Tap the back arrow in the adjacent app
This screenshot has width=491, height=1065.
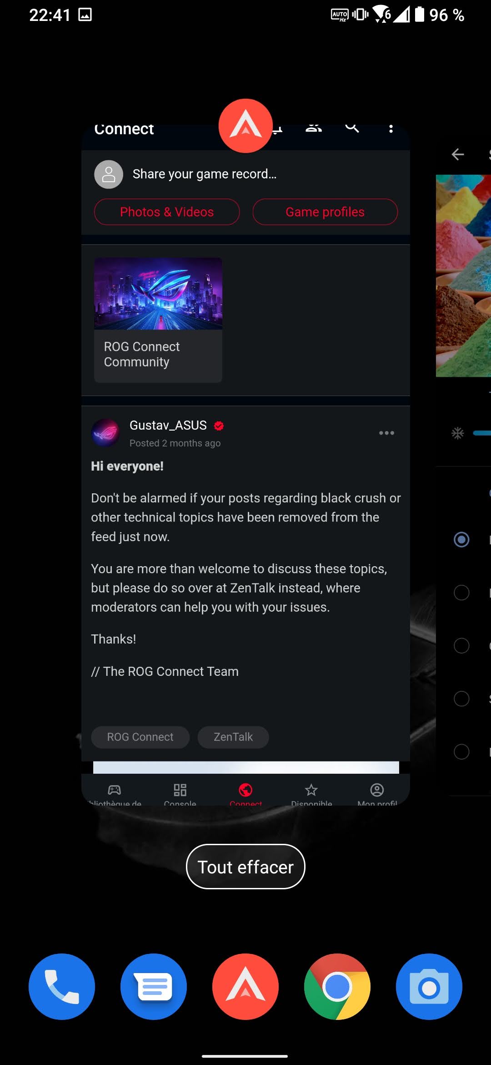458,154
